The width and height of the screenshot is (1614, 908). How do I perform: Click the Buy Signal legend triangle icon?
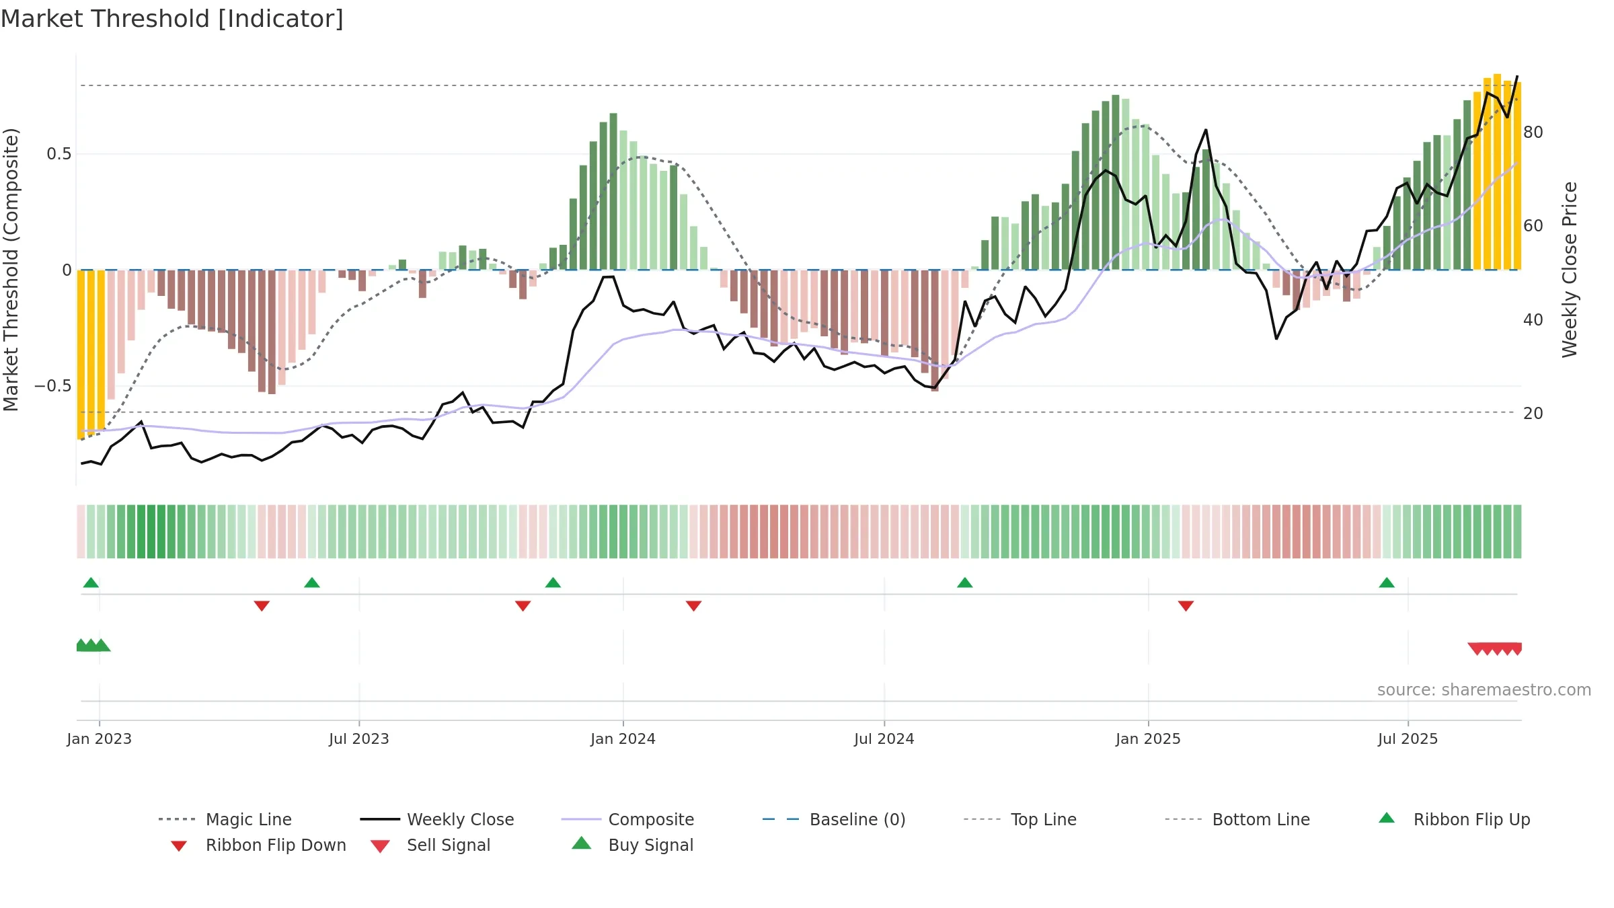point(581,843)
